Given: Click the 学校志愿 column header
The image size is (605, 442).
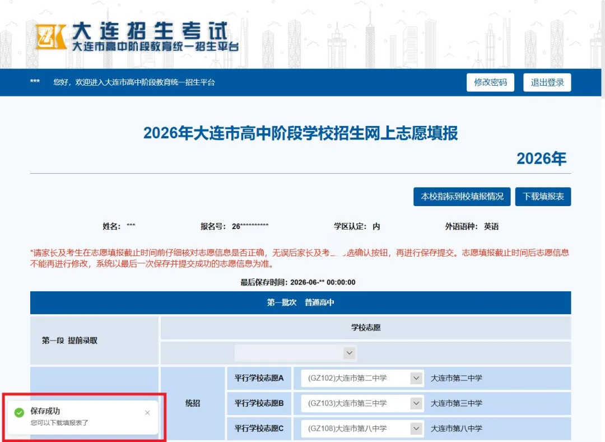Looking at the screenshot, I should click(x=366, y=328).
